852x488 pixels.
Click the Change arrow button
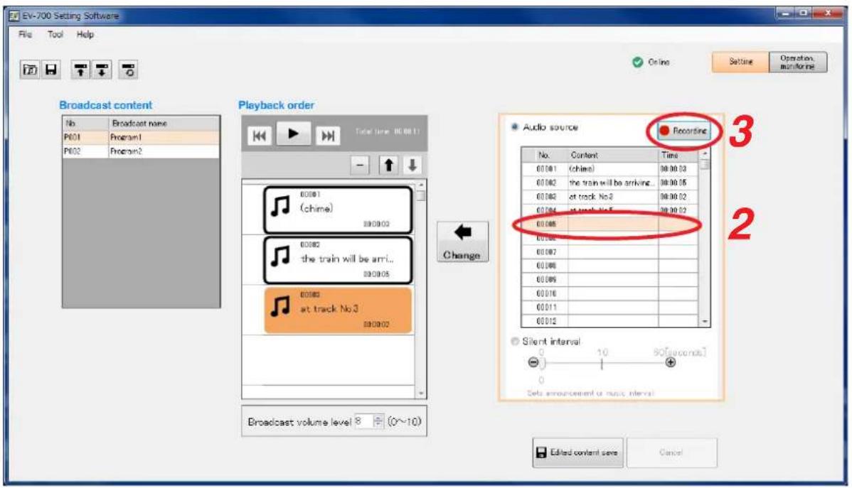pos(462,242)
